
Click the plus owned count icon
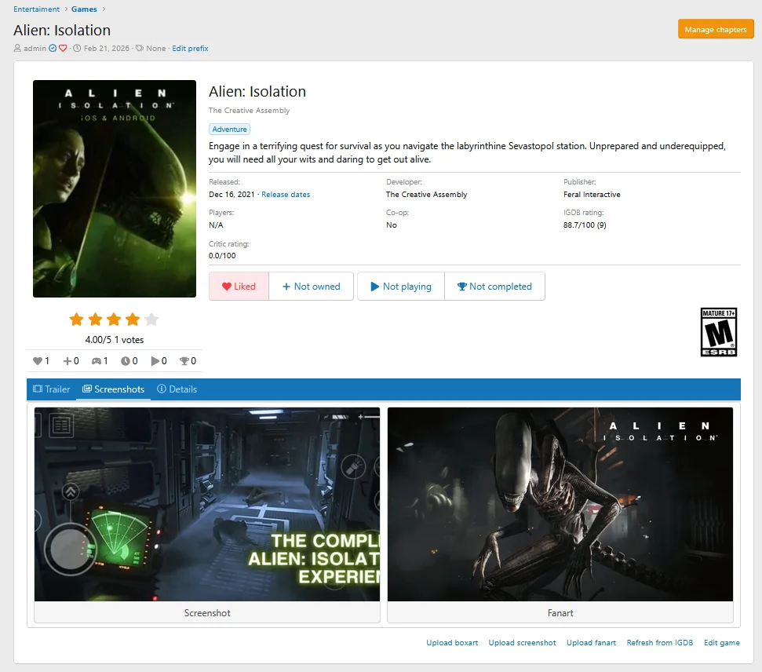tap(67, 361)
